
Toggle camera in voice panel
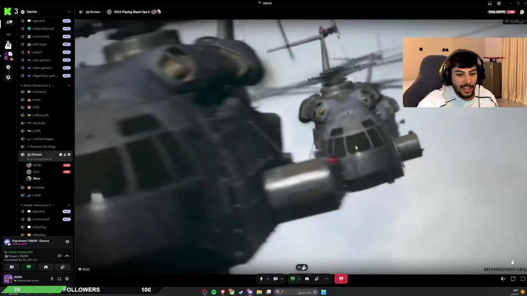point(12,267)
